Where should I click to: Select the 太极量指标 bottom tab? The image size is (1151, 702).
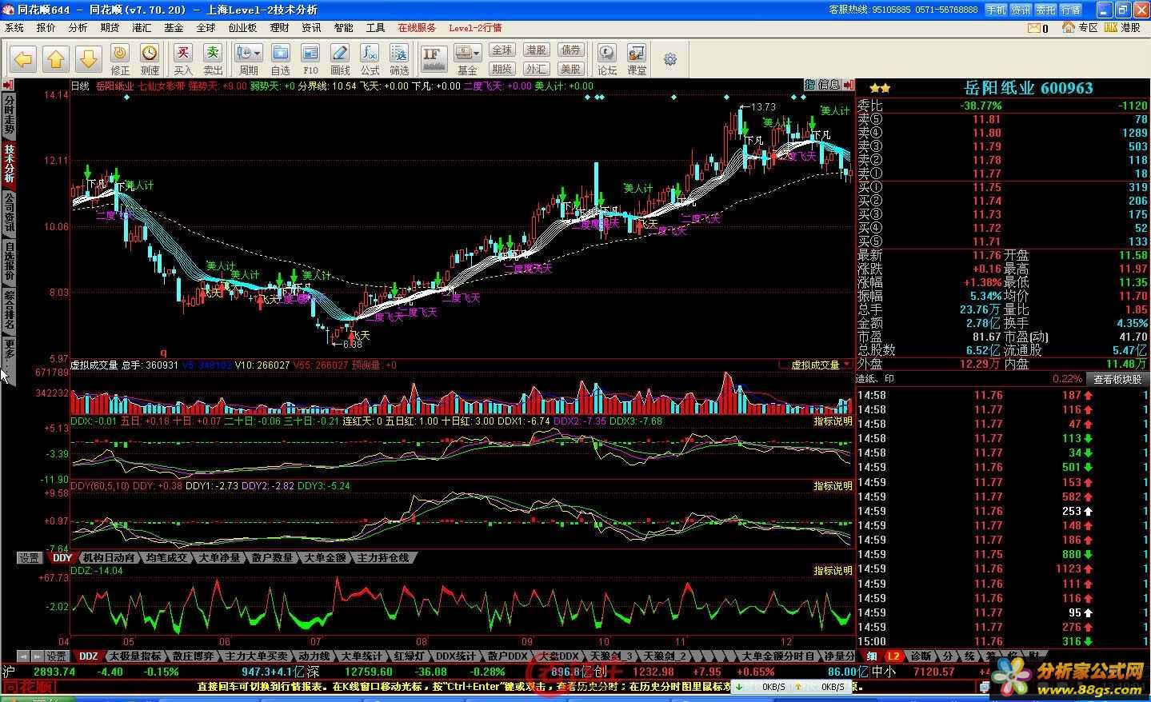tap(134, 656)
